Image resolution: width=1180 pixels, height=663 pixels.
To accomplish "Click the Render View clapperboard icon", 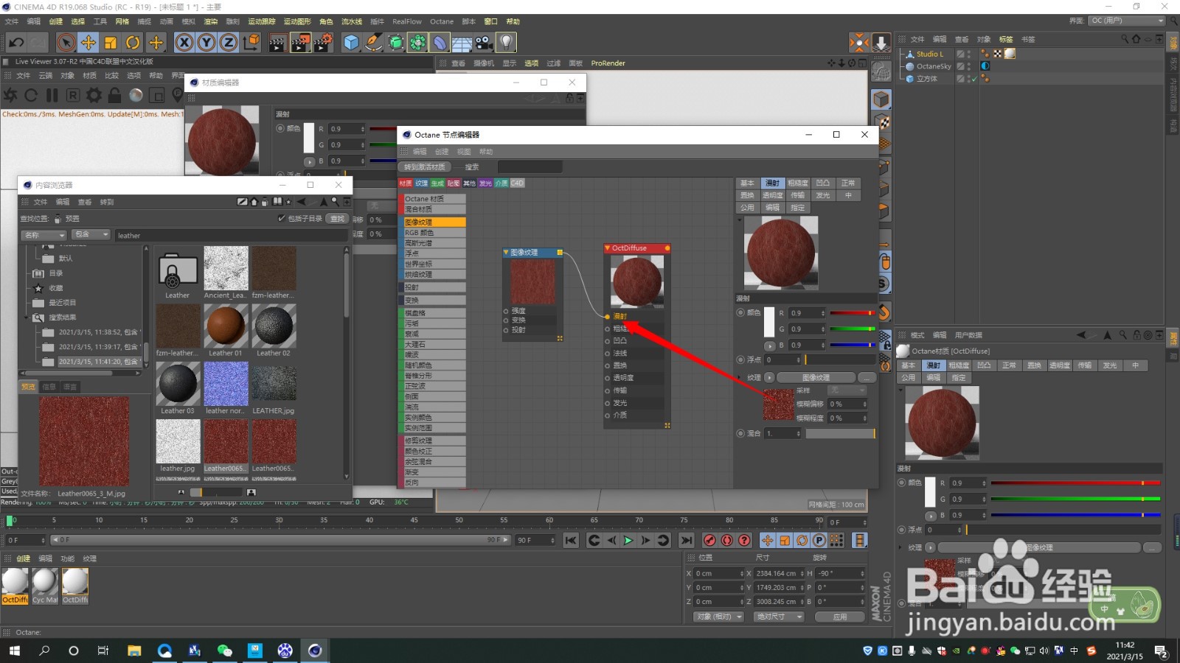I will point(277,43).
